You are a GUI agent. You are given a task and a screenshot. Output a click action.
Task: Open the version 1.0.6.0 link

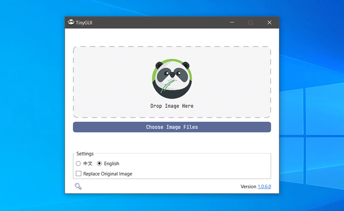coord(265,187)
